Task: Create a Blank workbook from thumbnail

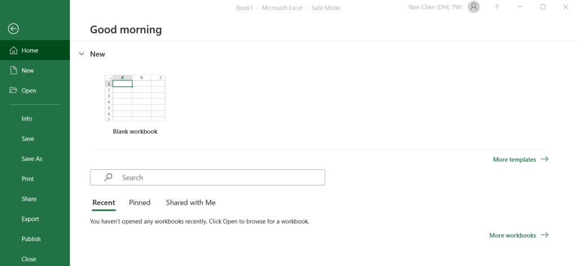Action: [135, 98]
